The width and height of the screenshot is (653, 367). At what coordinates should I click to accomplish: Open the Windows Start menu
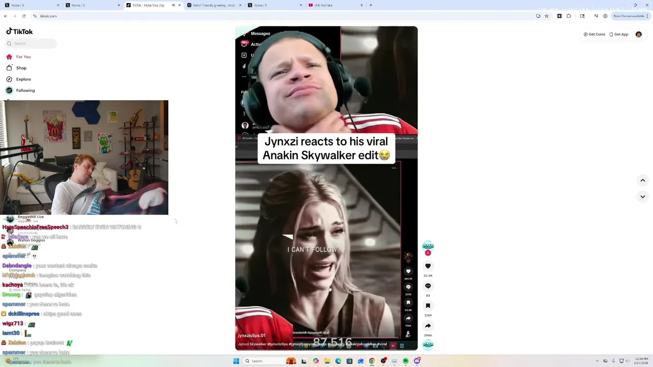pos(236,361)
